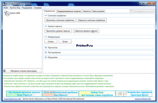Viewport: 158px width, 103px height.
Task: Switch to the Новости tab
Action: pyautogui.click(x=87, y=11)
